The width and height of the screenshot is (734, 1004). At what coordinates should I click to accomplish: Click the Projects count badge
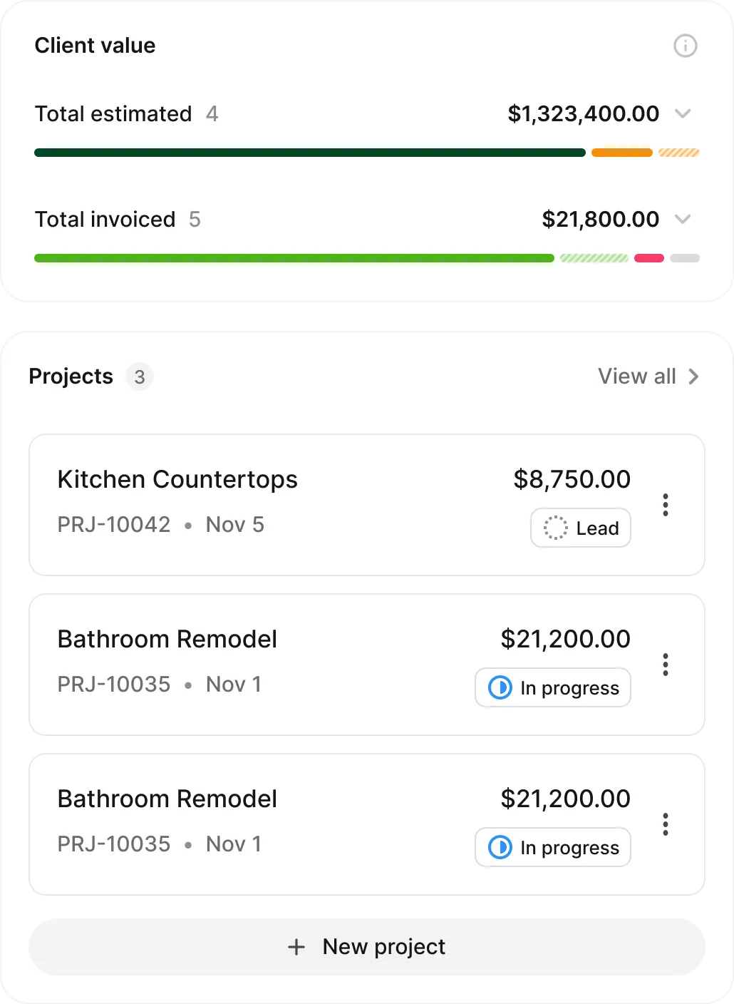pyautogui.click(x=140, y=376)
